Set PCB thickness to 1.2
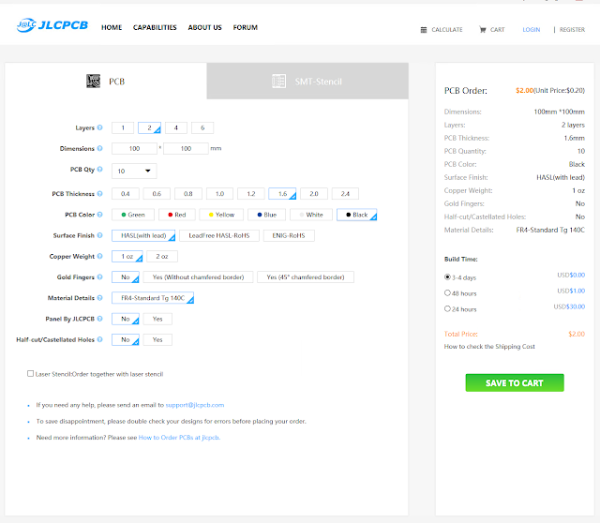This screenshot has height=523, width=600. point(251,194)
